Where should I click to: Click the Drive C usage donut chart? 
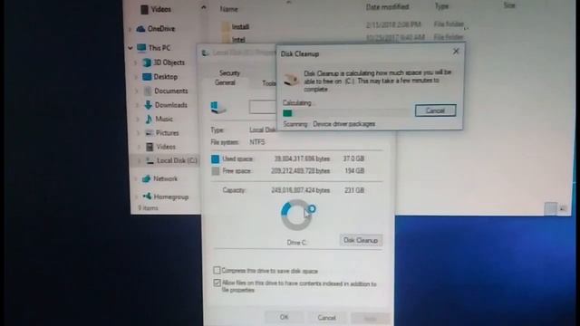pyautogui.click(x=296, y=216)
